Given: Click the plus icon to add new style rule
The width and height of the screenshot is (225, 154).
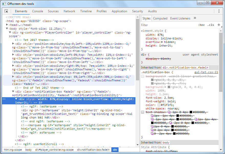Looking at the screenshot, I should [219, 25].
